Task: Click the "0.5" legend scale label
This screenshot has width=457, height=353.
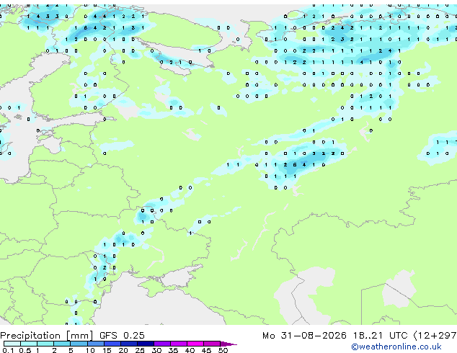Action: pos(25,350)
